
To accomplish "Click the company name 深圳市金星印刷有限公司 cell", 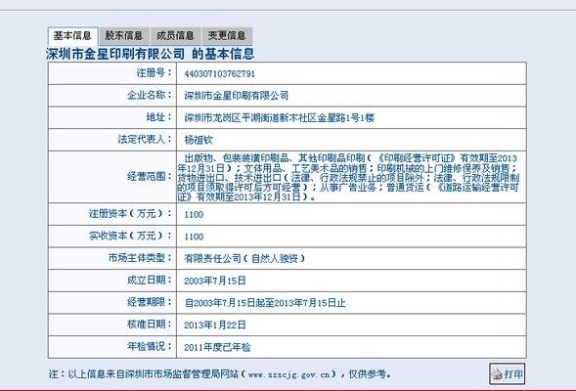I will click(x=237, y=96).
